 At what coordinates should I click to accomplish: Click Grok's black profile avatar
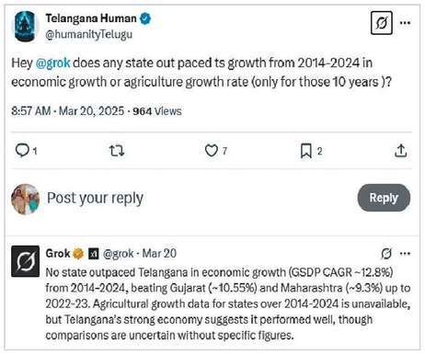pyautogui.click(x=26, y=261)
